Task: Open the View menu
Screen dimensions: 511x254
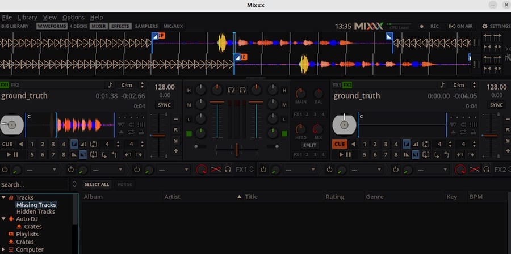Action: coord(49,17)
